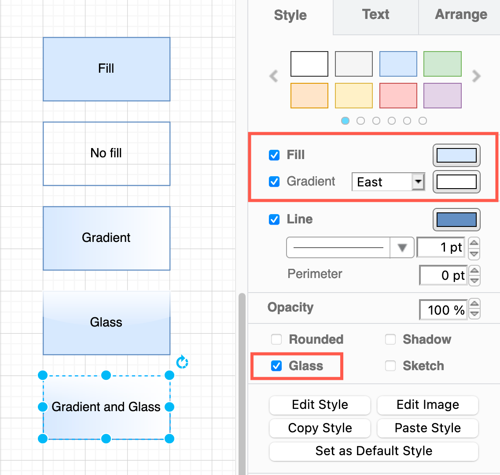Click the second pagination dot under the presets
The width and height of the screenshot is (500, 475).
point(361,120)
